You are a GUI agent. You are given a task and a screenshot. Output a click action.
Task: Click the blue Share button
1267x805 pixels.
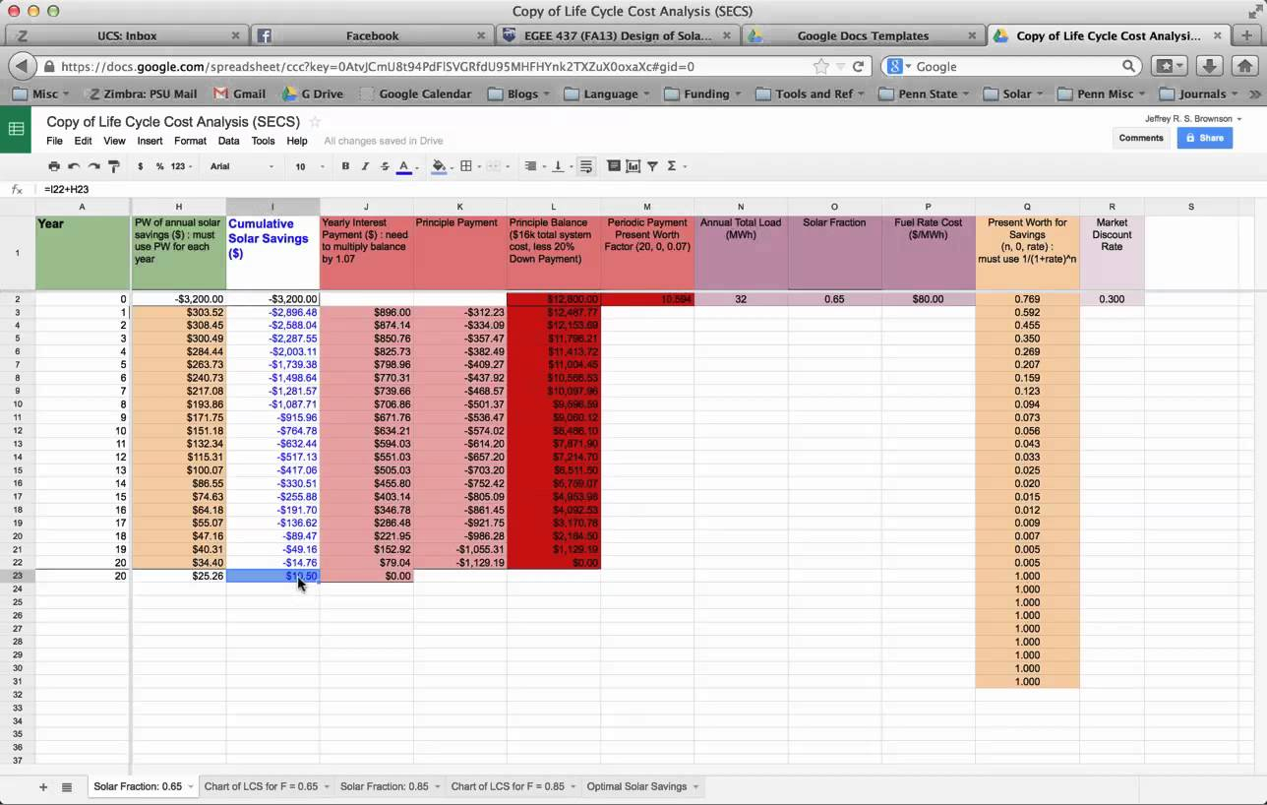pos(1204,138)
